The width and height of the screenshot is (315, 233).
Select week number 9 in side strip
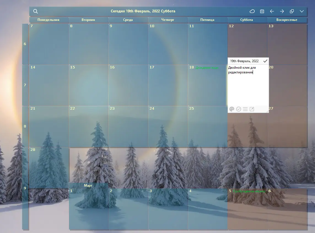click(x=25, y=188)
